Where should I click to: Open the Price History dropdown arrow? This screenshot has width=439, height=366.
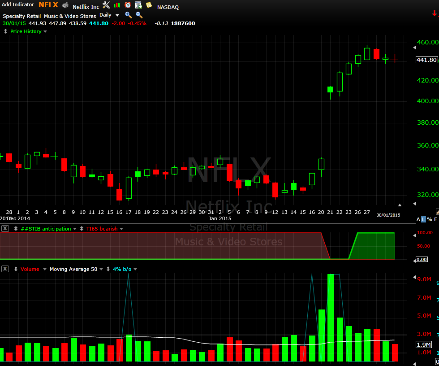point(45,32)
